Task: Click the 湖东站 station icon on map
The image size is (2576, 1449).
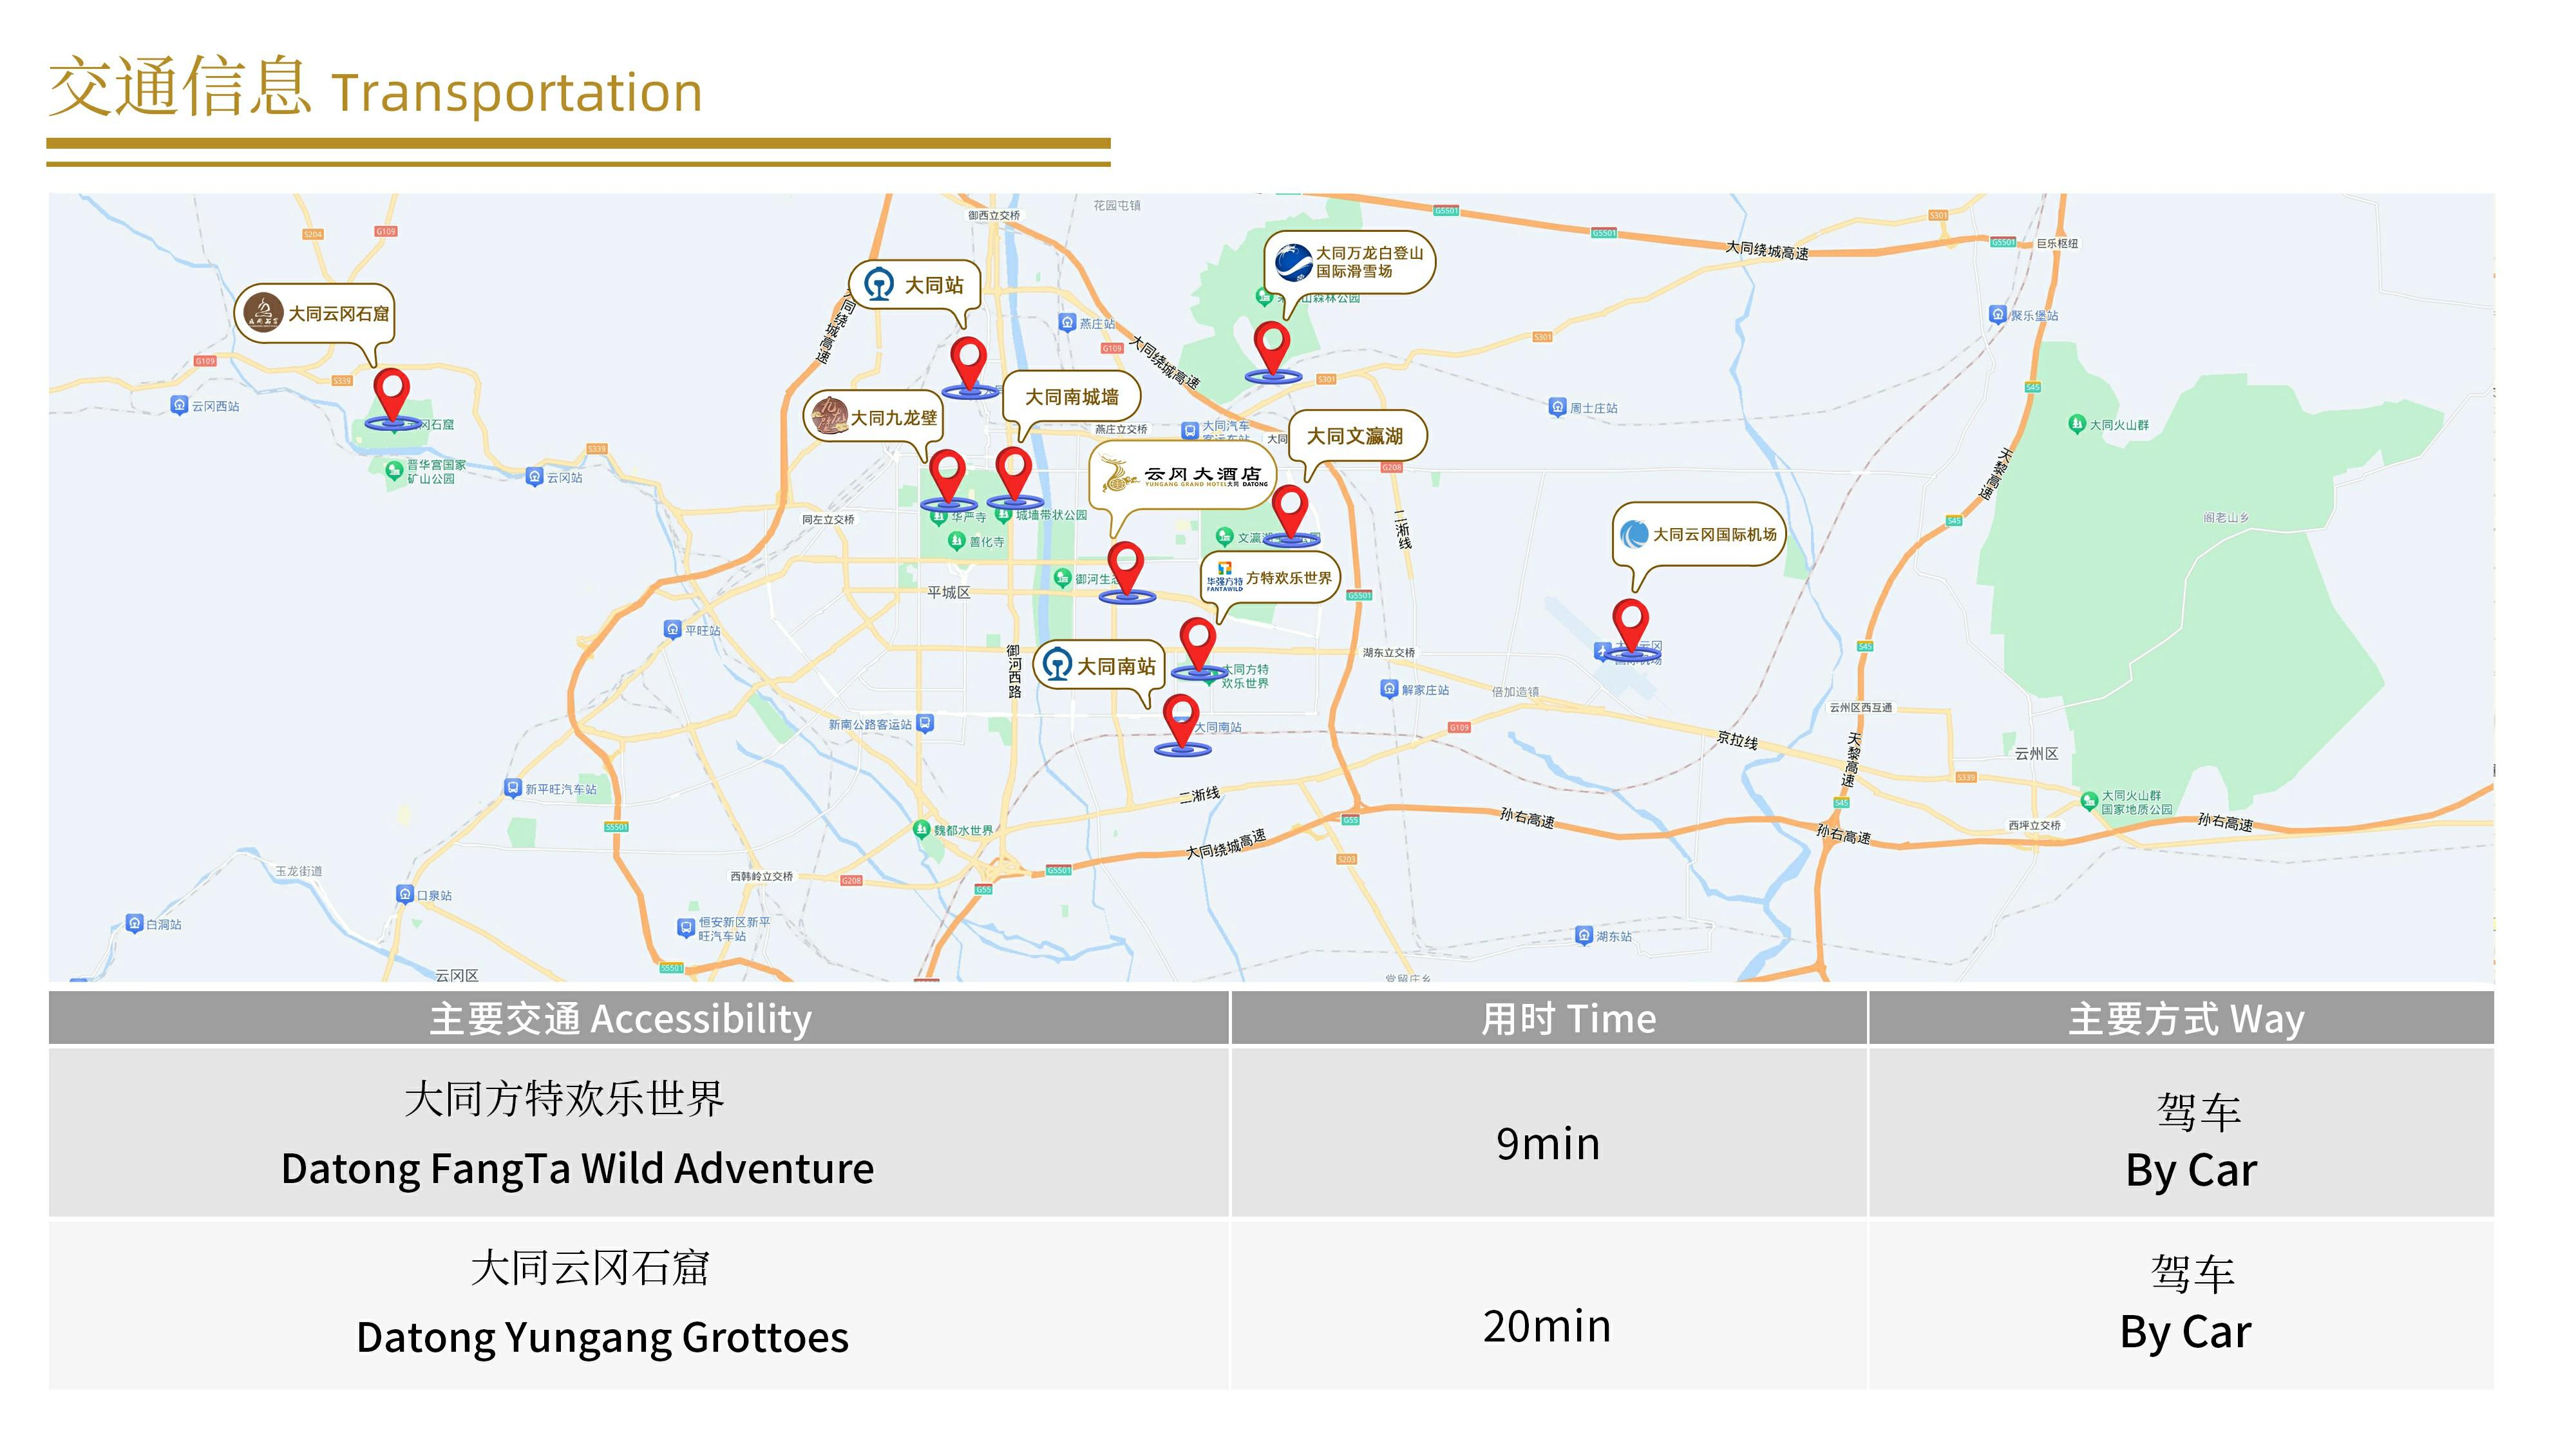Action: 1583,936
